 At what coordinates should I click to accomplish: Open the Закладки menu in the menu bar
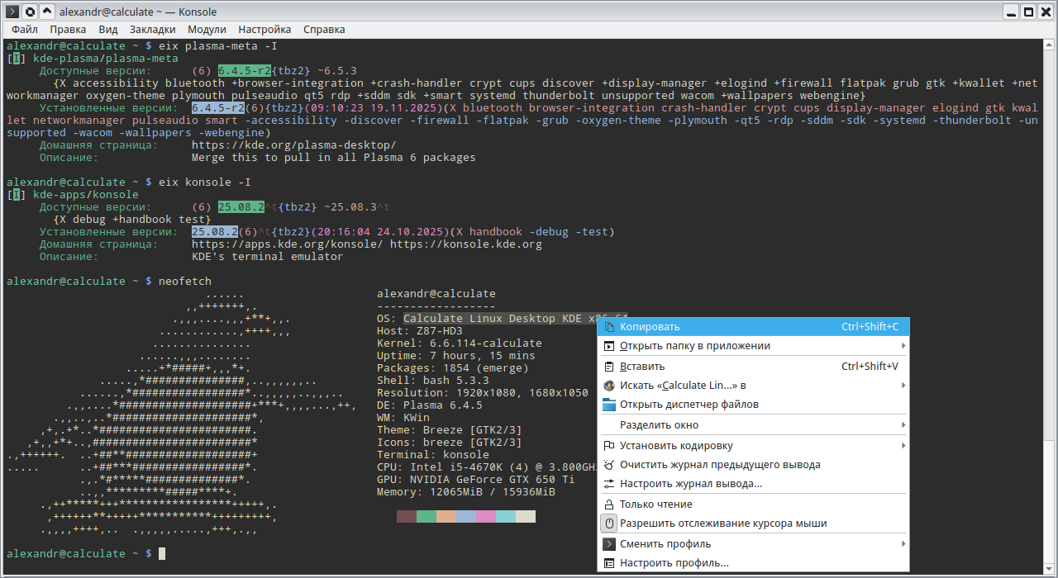pos(152,29)
